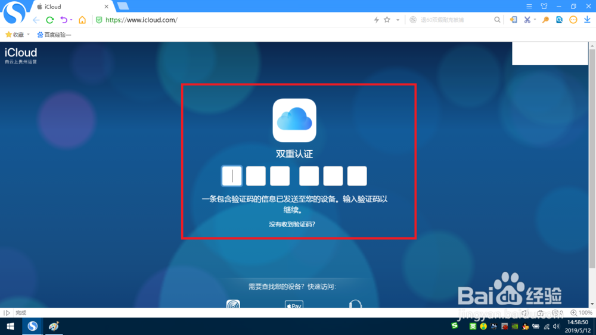The width and height of the screenshot is (596, 335).
Task: Select the scissors screenshot tool
Action: tap(527, 20)
